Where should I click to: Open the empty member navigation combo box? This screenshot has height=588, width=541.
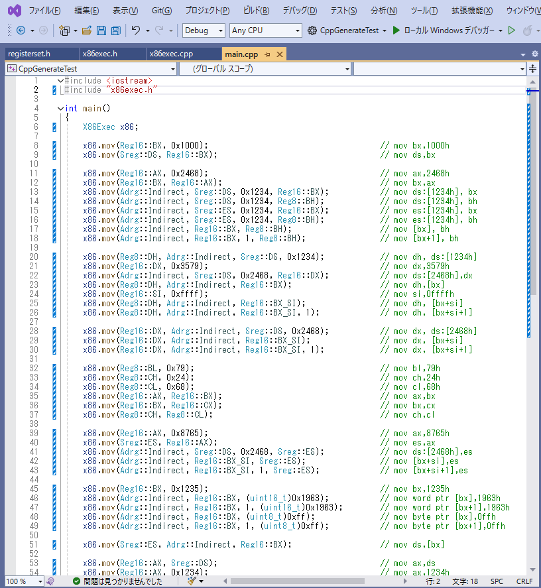[x=440, y=69]
